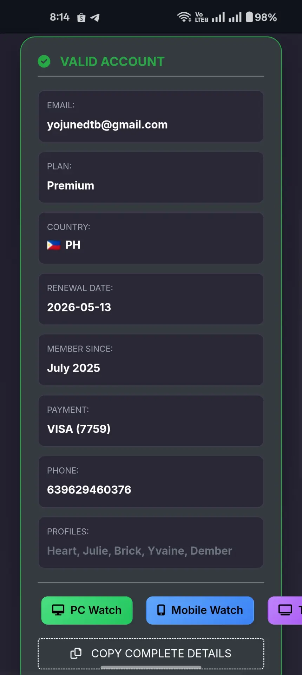Select the Profiles list card
This screenshot has height=675, width=302.
[x=151, y=542]
